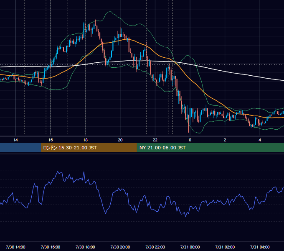The width and height of the screenshot is (284, 251).
Task: Click the 7/31 04:00 time label
Action: (260, 247)
